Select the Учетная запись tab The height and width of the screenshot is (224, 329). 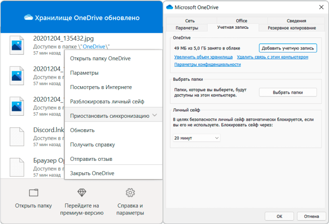(x=233, y=27)
